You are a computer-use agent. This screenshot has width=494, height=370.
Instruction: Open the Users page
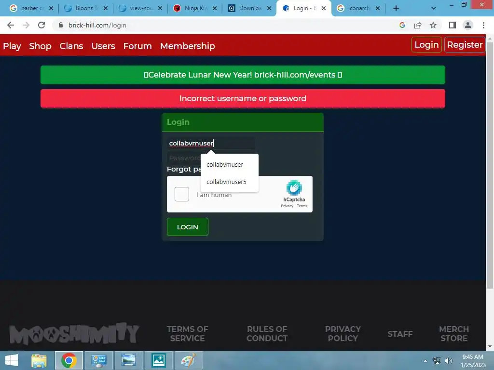[103, 46]
